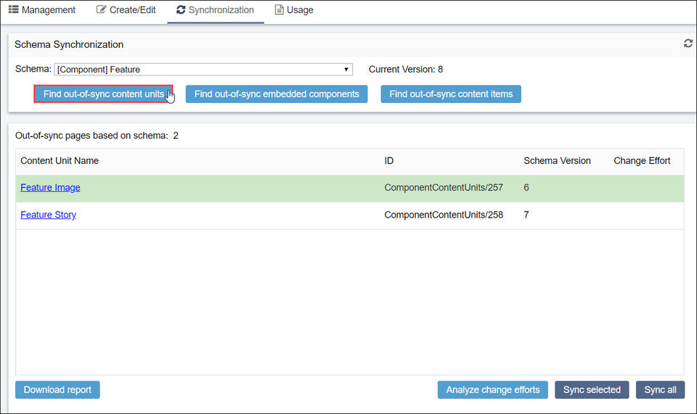Open the Usage tab
Viewport: 697px width, 414px height.
coord(294,10)
